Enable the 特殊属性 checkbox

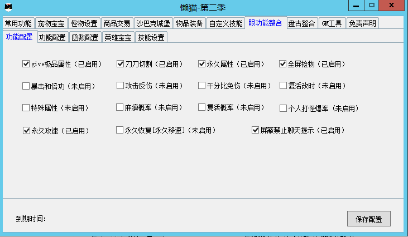click(x=26, y=108)
